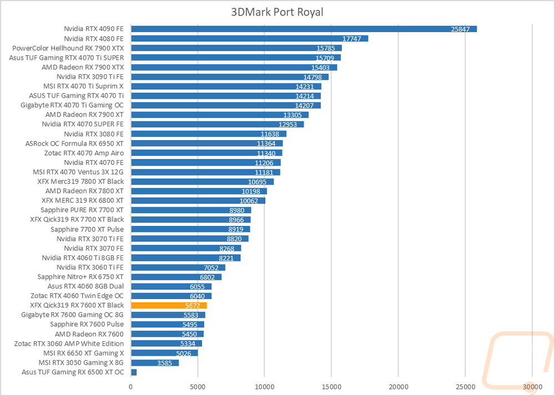
Task: Click the Asus TUF Gaming RX 6500 XT OC bar
Action: tap(134, 372)
